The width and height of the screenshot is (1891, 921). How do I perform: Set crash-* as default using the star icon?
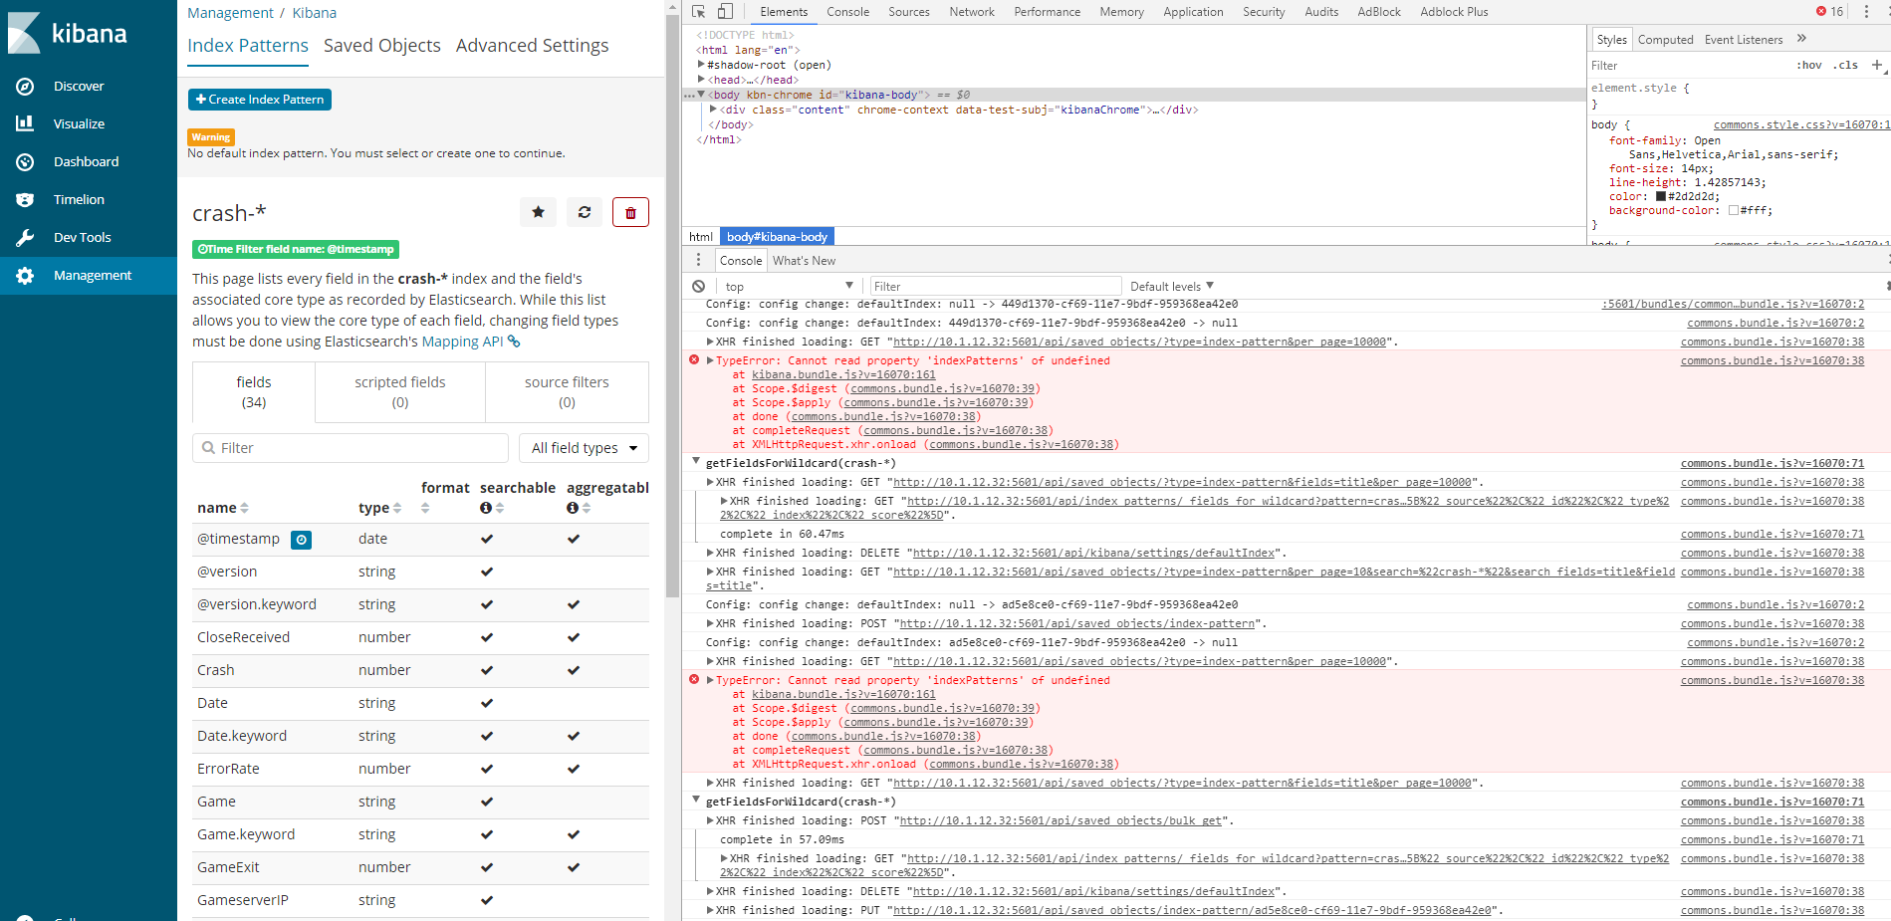click(x=538, y=212)
